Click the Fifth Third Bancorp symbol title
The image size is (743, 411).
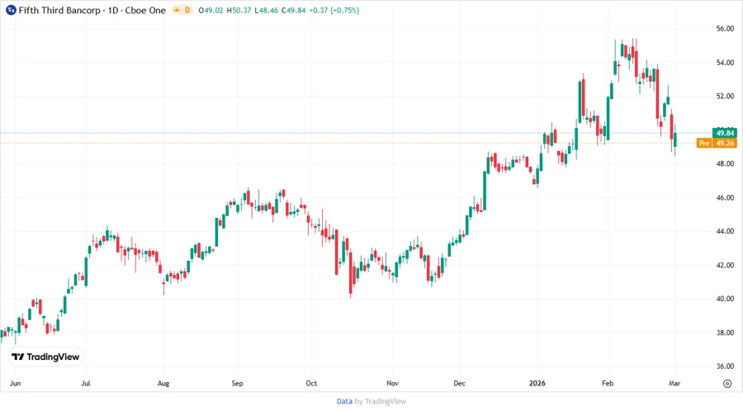click(92, 10)
